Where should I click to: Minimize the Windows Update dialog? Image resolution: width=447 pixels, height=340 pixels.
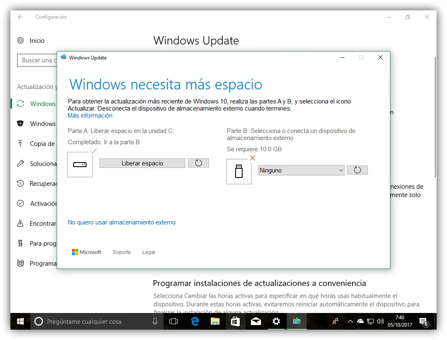(343, 57)
